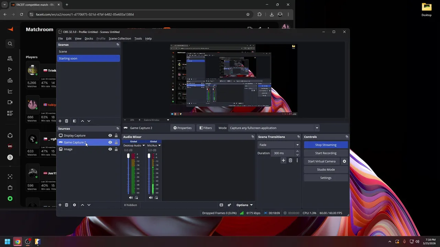The image size is (440, 247).
Task: Open Properties for Game Capture 2
Action: pyautogui.click(x=183, y=128)
